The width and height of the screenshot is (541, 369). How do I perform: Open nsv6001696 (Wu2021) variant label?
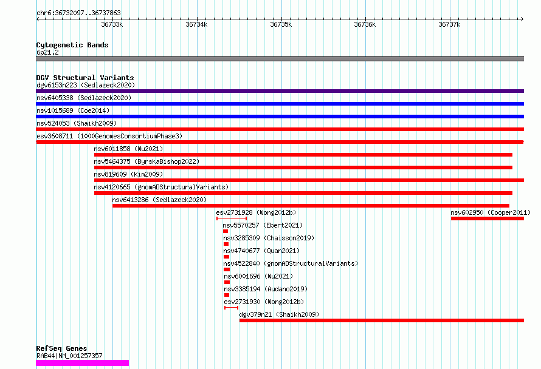[258, 276]
